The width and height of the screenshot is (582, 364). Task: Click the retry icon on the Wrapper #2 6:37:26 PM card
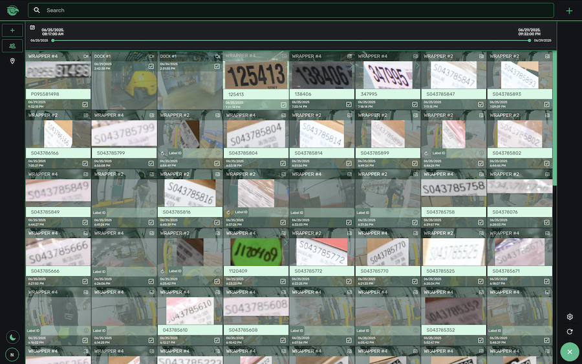point(228,212)
